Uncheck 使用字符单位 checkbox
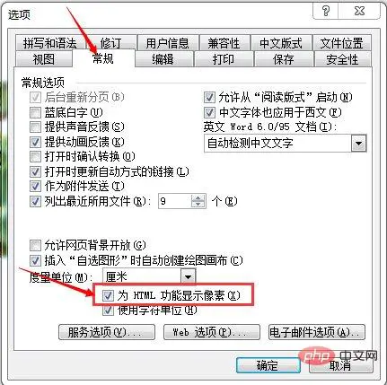Viewport: 387px width, 385px height. [108, 311]
